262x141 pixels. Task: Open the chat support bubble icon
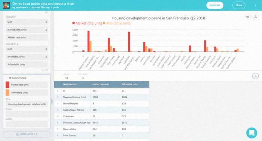click(x=252, y=133)
